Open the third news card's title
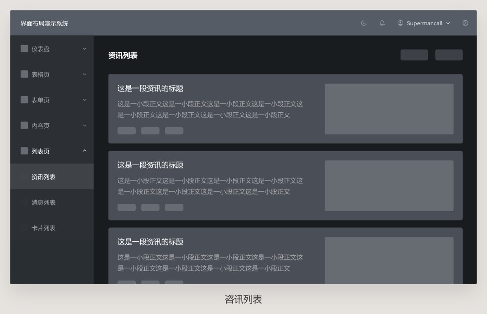The width and height of the screenshot is (487, 314). (x=150, y=242)
